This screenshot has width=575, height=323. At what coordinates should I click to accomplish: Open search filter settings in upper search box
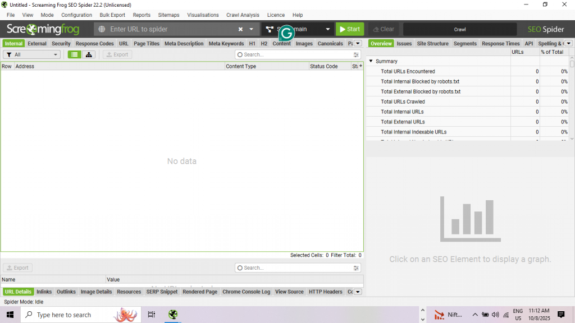(356, 55)
